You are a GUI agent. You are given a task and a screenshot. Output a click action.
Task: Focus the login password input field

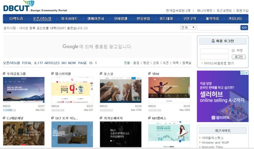[x=214, y=57]
